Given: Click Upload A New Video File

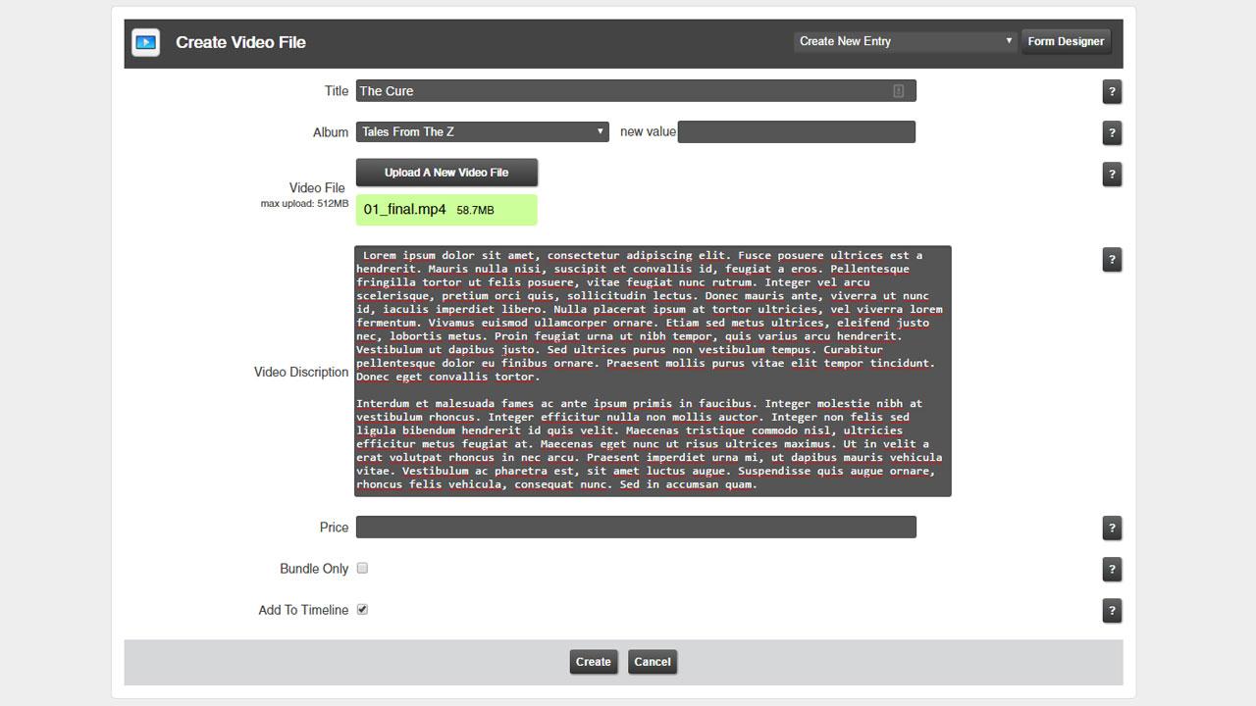Looking at the screenshot, I should coord(446,173).
